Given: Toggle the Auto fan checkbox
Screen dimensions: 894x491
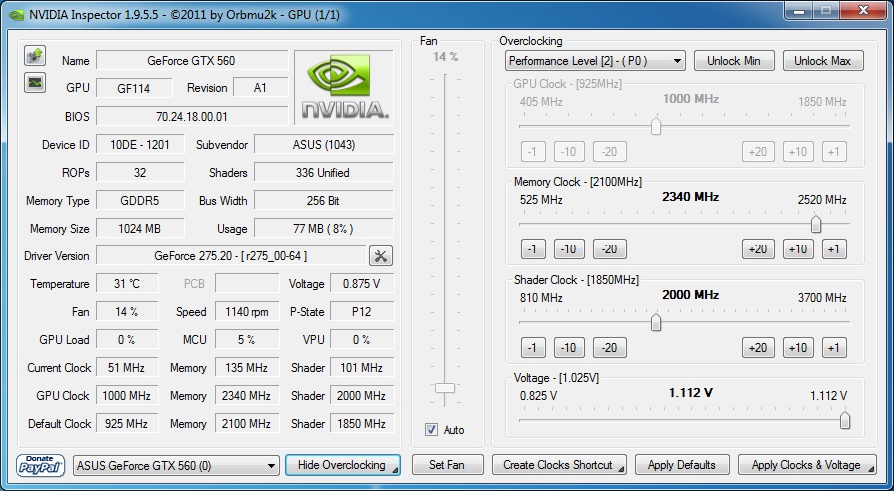Looking at the screenshot, I should pos(432,430).
